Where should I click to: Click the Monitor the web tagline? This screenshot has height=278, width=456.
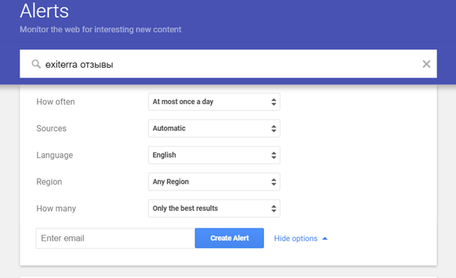(100, 30)
